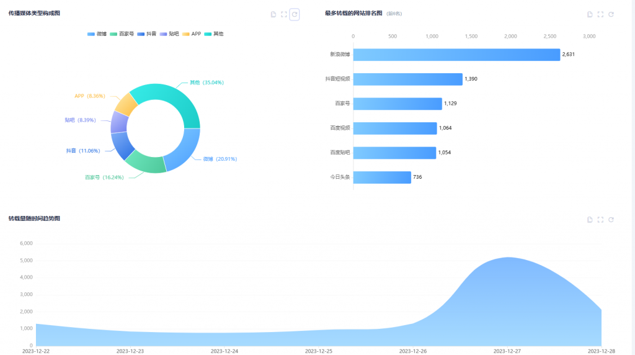This screenshot has width=635, height=355.
Task: Click the copy icon on 转载量随时间趋势图
Action: 590,220
